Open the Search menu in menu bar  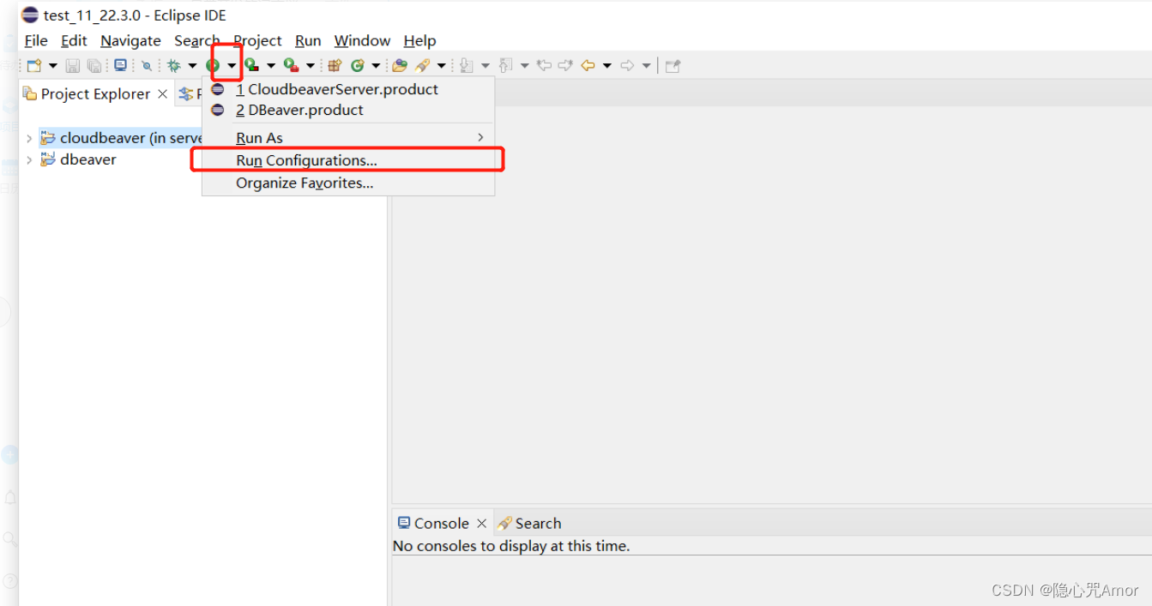pos(197,40)
